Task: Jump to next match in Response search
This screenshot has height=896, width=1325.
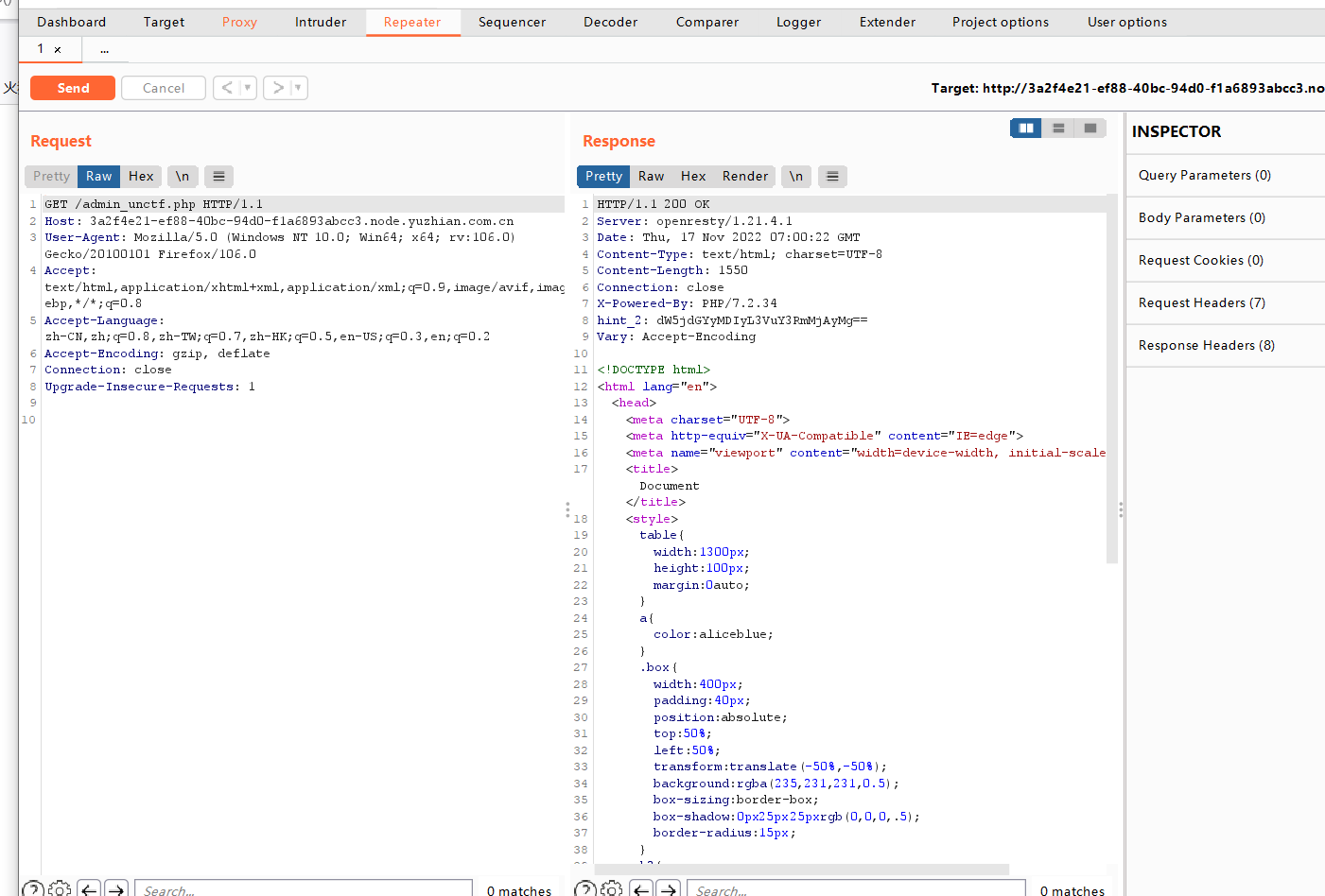Action: point(669,889)
